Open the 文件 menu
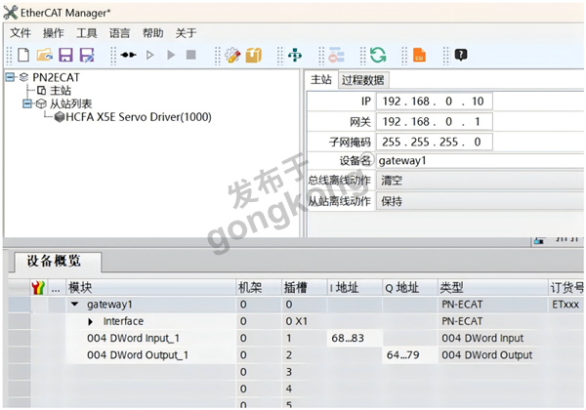 (21, 33)
